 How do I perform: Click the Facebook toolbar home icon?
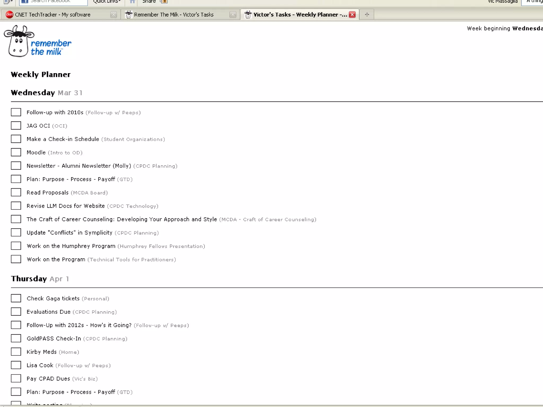pyautogui.click(x=132, y=2)
